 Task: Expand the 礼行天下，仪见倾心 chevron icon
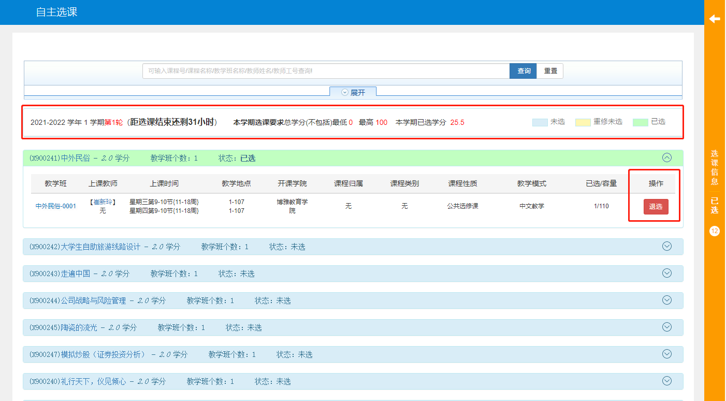pos(667,381)
